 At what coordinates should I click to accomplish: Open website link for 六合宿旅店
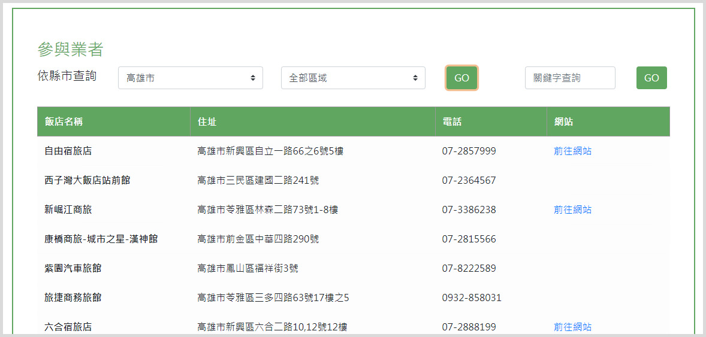572,327
